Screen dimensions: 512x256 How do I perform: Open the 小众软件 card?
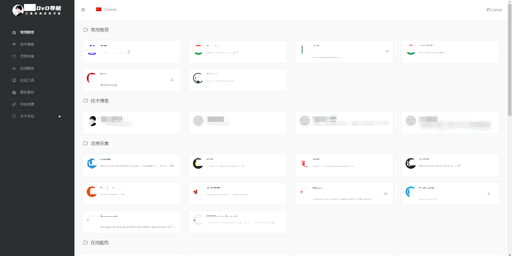pyautogui.click(x=238, y=194)
